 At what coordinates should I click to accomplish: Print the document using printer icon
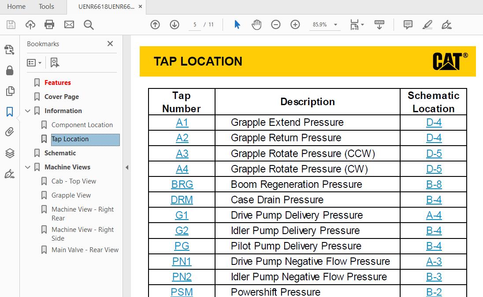point(49,25)
